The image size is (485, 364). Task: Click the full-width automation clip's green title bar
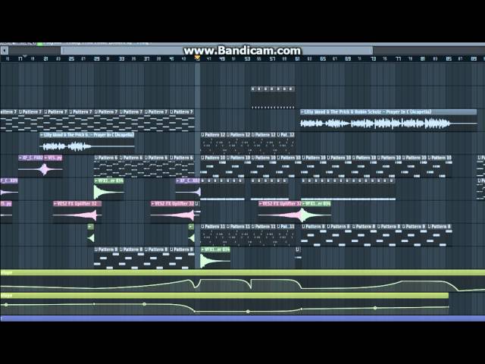[242, 272]
